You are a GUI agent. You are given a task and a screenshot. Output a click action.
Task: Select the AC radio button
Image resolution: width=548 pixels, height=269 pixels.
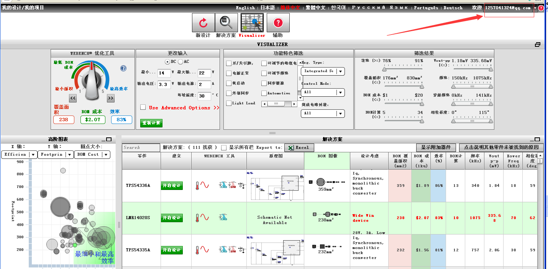click(180, 62)
